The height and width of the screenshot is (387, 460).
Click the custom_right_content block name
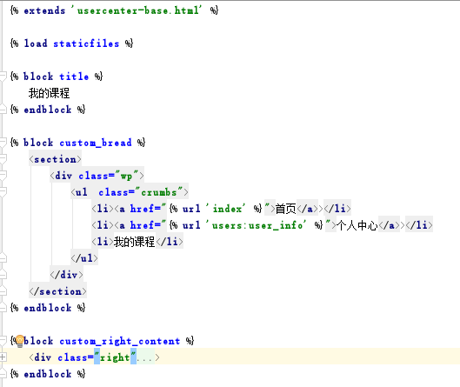click(x=120, y=341)
